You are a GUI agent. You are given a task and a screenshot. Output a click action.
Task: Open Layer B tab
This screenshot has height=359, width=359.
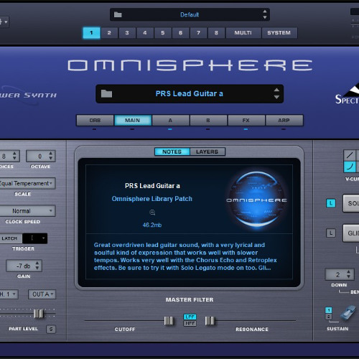coord(208,121)
